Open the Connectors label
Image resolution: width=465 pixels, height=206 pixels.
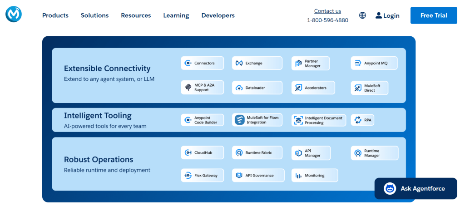pos(204,63)
